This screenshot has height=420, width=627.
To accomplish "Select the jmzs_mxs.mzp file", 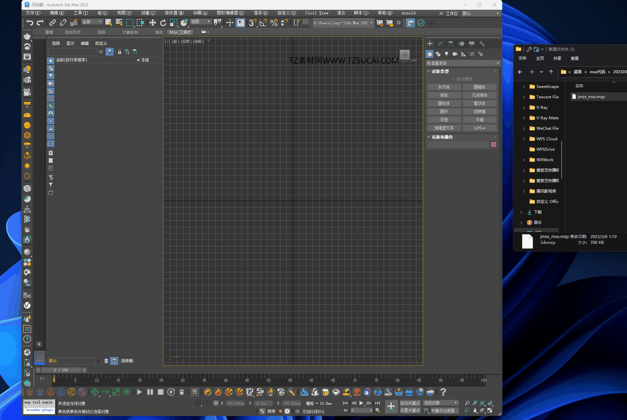I will (x=591, y=97).
